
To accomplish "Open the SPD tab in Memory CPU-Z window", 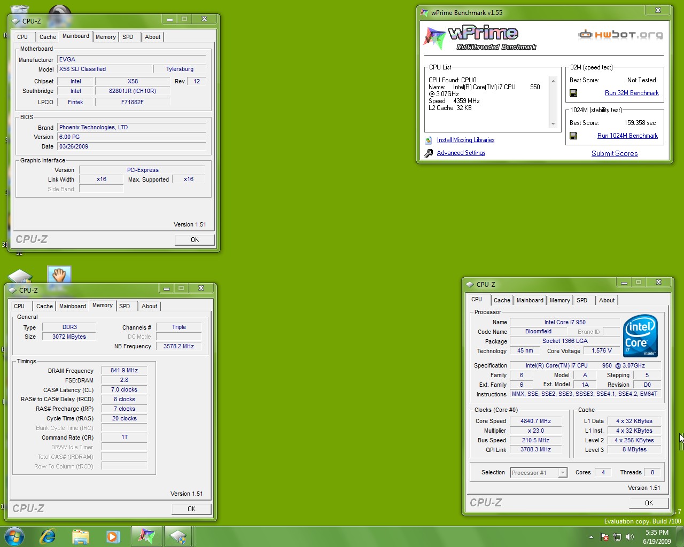I will (125, 306).
